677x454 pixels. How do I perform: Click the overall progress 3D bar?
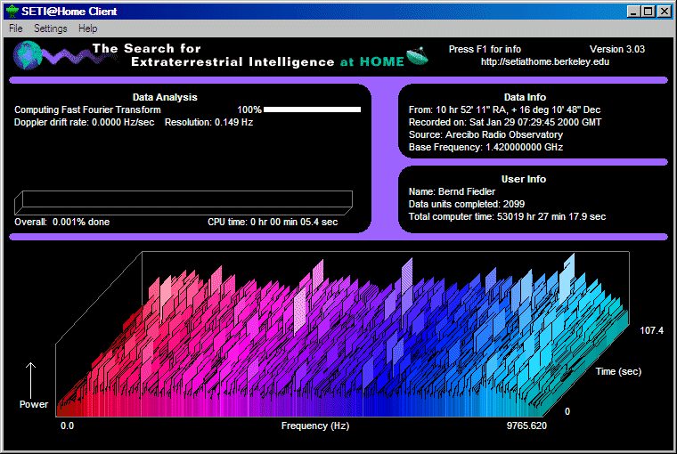pyautogui.click(x=184, y=203)
